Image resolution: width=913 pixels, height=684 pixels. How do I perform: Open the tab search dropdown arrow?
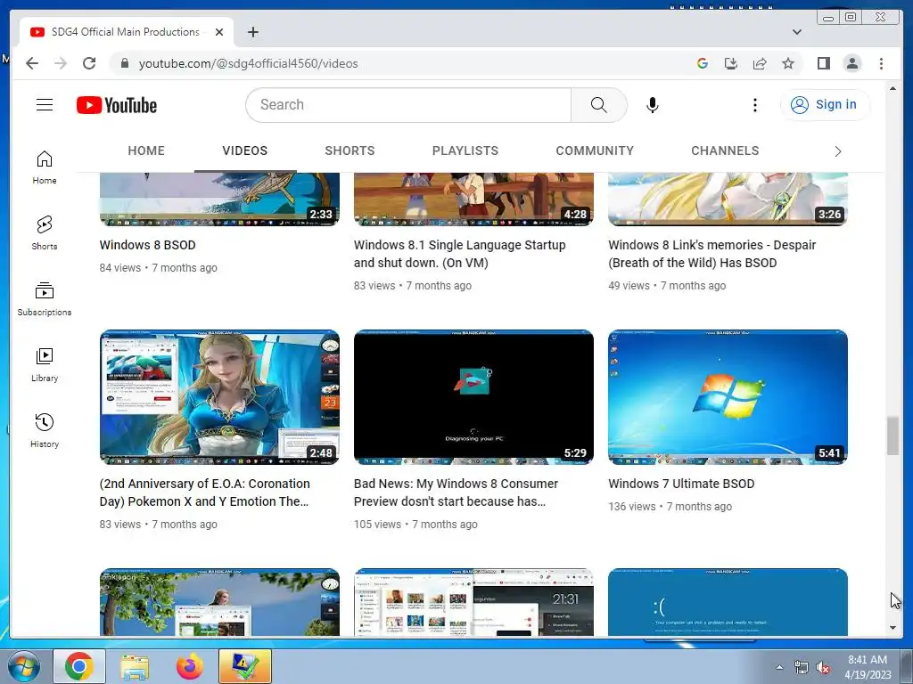tap(796, 32)
